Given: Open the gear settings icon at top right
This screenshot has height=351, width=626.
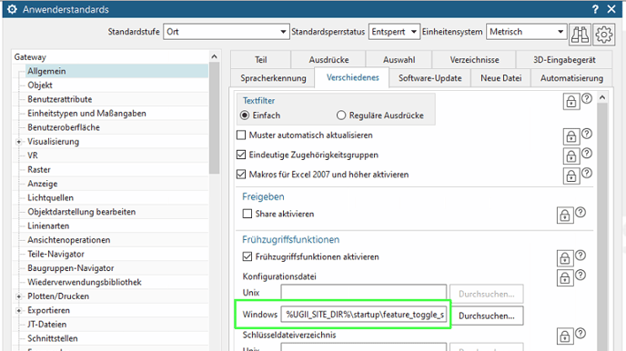Looking at the screenshot, I should click(x=603, y=35).
